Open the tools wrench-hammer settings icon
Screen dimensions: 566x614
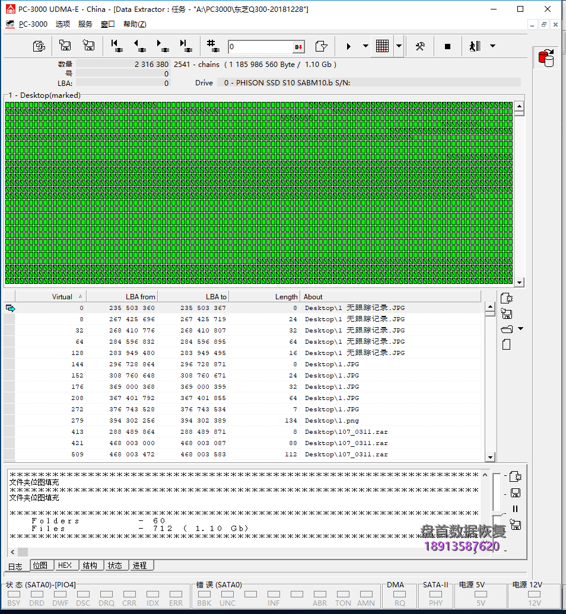point(420,46)
